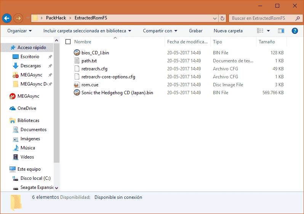Check the select-all checkbox
304x214 pixels.
pos(68,41)
